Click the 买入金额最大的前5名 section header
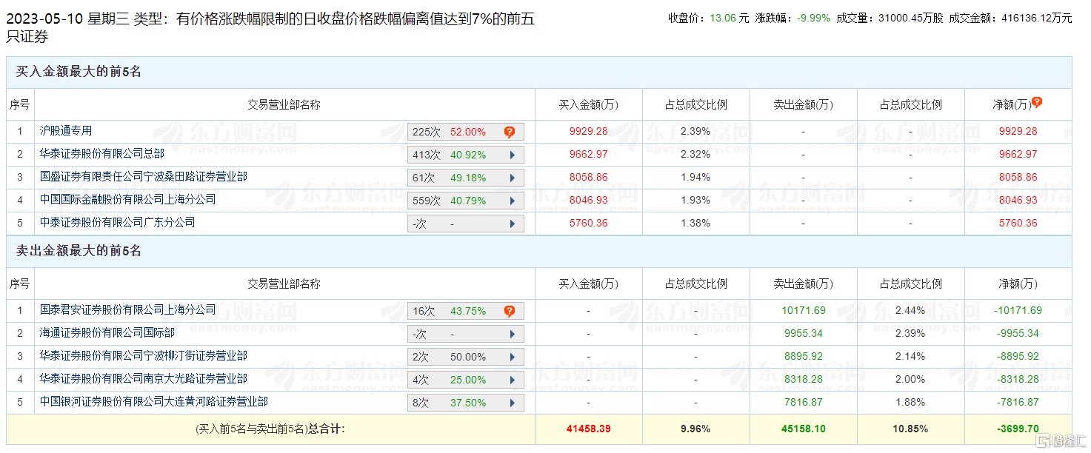The image size is (1091, 453). coord(538,73)
